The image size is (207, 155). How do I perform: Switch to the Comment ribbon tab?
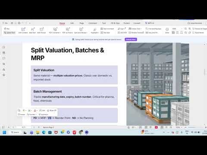click(93, 23)
